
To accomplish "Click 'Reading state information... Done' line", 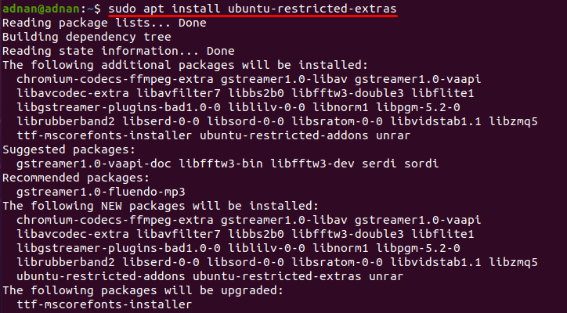I will coord(118,51).
